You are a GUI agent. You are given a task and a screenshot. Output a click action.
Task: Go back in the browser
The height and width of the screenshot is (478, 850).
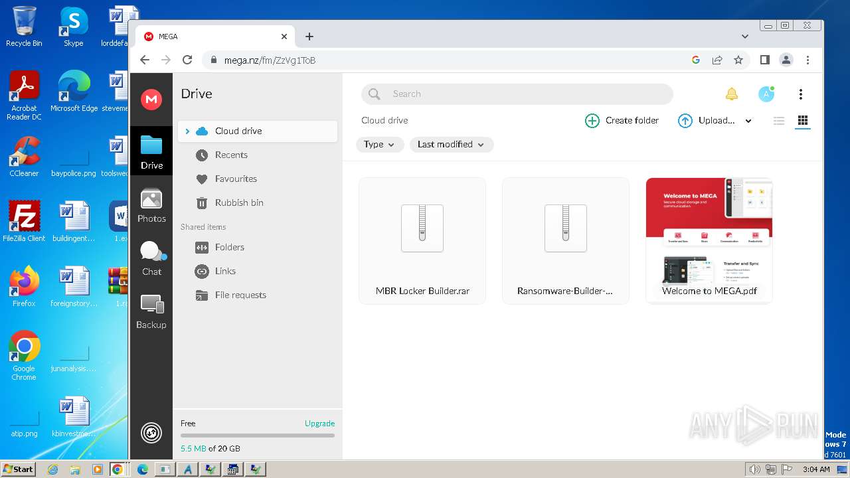coord(145,60)
